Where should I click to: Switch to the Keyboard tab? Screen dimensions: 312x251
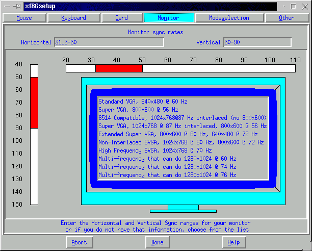[x=73, y=18]
